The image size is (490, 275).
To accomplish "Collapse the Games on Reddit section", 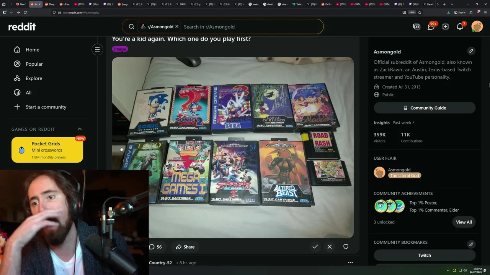I will [x=80, y=129].
